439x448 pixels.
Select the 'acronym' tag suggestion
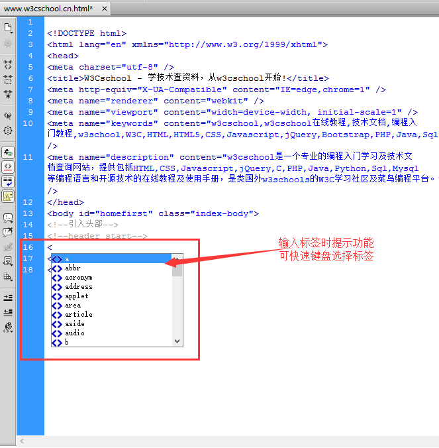click(111, 278)
